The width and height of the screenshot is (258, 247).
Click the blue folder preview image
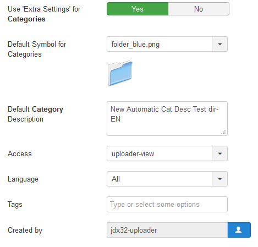tap(120, 73)
